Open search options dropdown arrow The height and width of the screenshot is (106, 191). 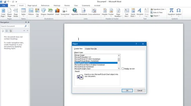(x=28, y=26)
